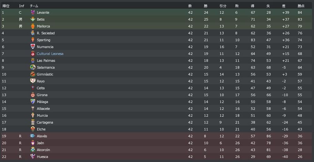Click the Numancia team crest
This screenshot has width=314, height=162.
(33, 47)
